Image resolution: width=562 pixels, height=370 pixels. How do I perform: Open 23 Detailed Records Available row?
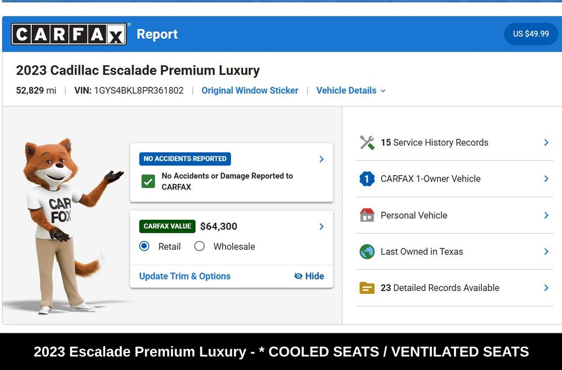click(x=454, y=288)
